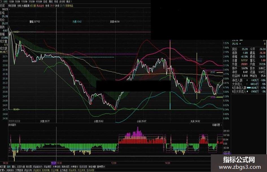Click the red indicator label beside 成交量
This screenshot has height=172, width=267.
[40, 6]
